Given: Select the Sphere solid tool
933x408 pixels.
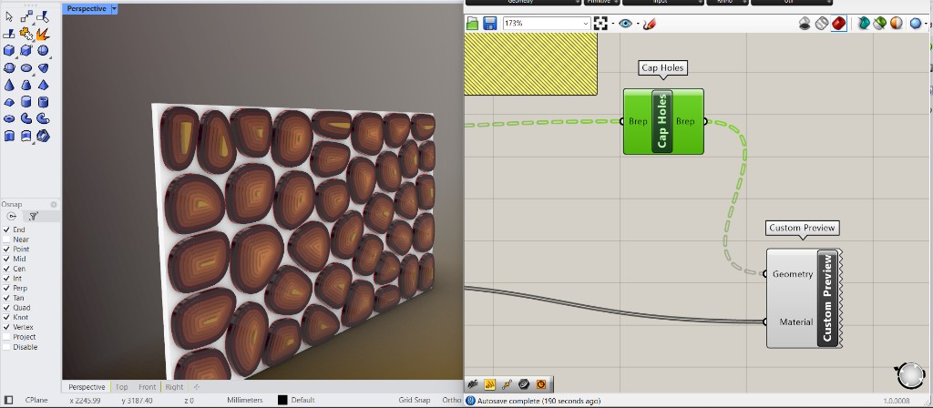Looking at the screenshot, I should (43, 51).
